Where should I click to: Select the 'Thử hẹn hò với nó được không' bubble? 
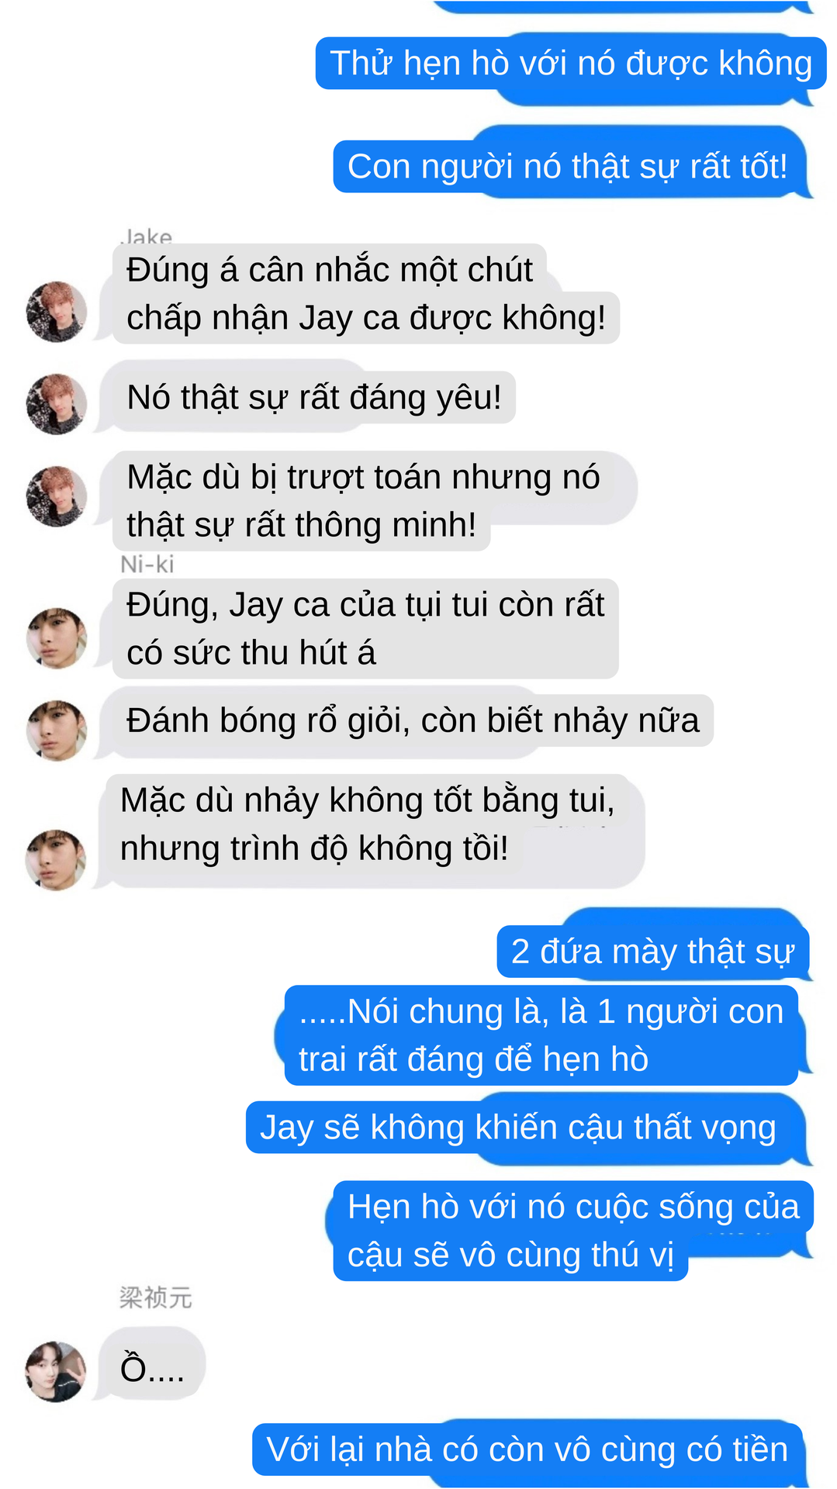571,64
